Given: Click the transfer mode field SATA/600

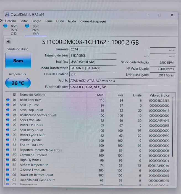Looking at the screenshot, I should click(93, 68).
